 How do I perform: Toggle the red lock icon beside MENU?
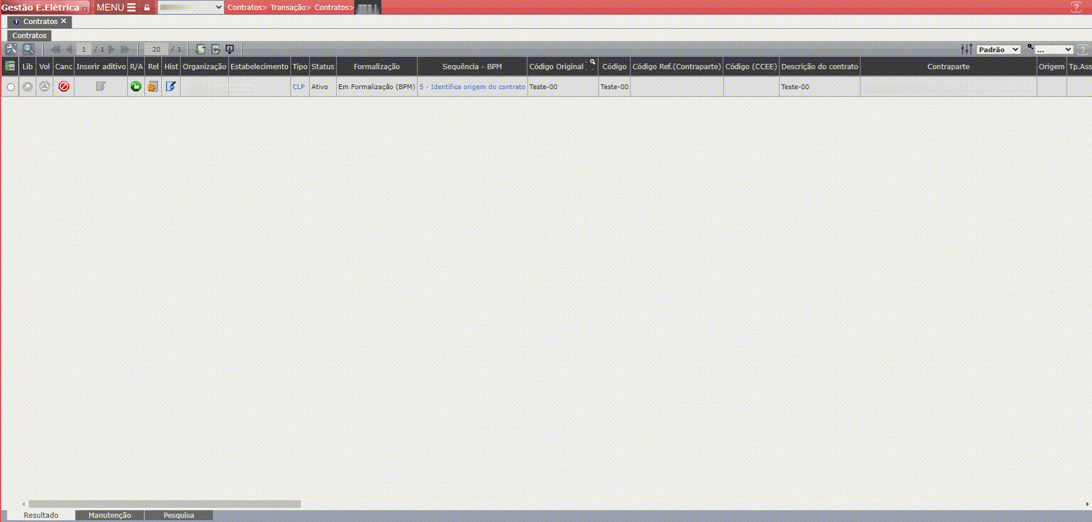(x=147, y=8)
